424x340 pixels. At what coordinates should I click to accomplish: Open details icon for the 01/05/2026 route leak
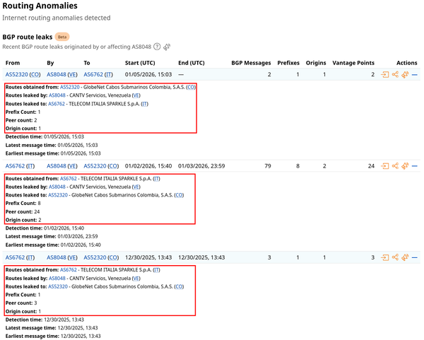(x=385, y=74)
